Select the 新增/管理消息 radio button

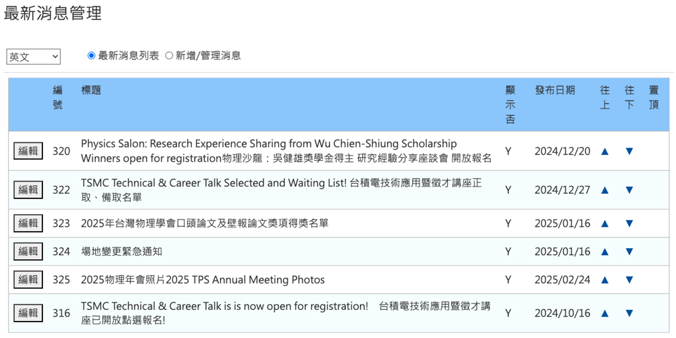tap(169, 56)
